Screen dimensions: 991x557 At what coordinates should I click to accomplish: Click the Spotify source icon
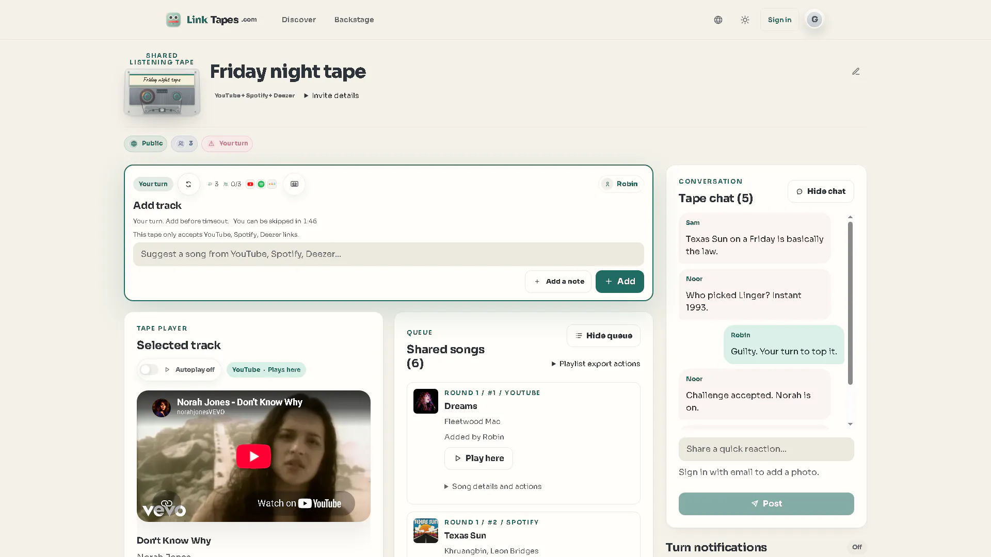(x=261, y=184)
